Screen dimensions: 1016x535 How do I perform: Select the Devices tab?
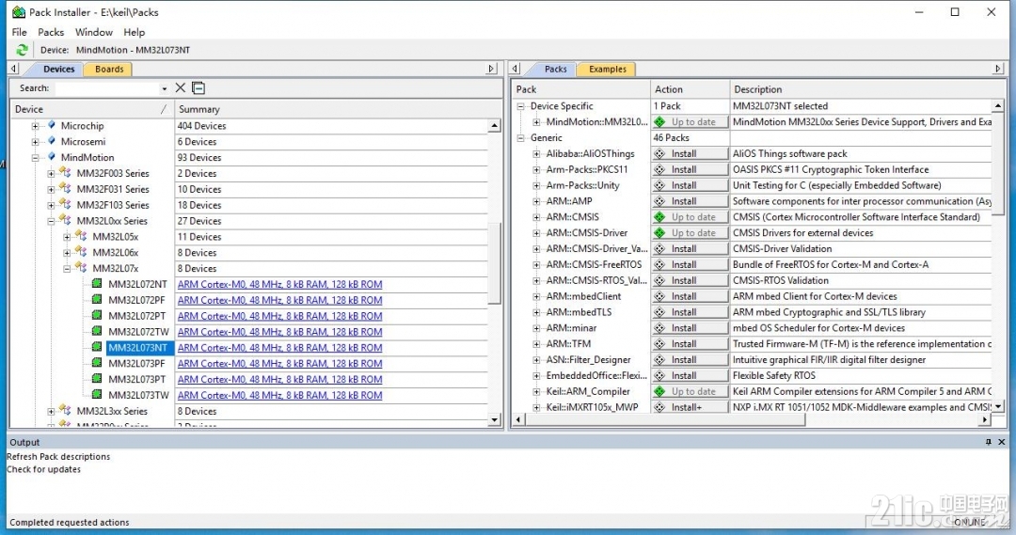(59, 69)
